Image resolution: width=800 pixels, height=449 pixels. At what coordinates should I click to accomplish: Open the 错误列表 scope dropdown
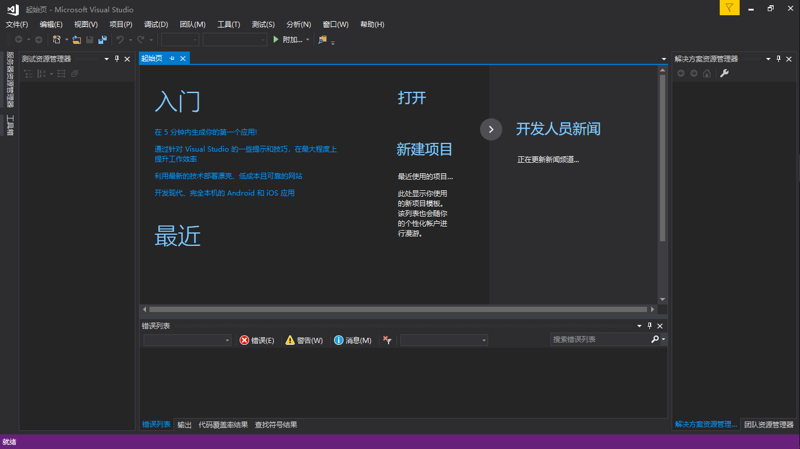tap(188, 340)
